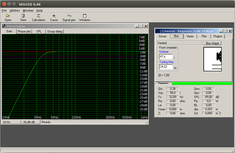
Task: Click the Vented box type field
Action: tap(179, 43)
